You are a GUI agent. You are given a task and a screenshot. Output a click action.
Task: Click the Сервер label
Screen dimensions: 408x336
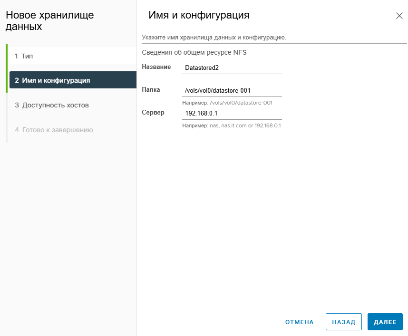pyautogui.click(x=153, y=113)
